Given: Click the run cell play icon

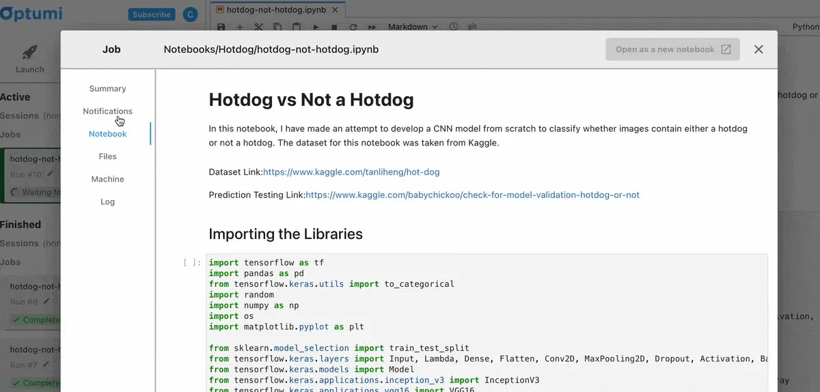Looking at the screenshot, I should coord(316,27).
